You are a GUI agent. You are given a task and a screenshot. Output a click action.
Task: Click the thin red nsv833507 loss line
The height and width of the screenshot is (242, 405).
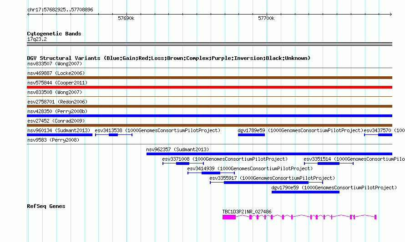[209, 68]
